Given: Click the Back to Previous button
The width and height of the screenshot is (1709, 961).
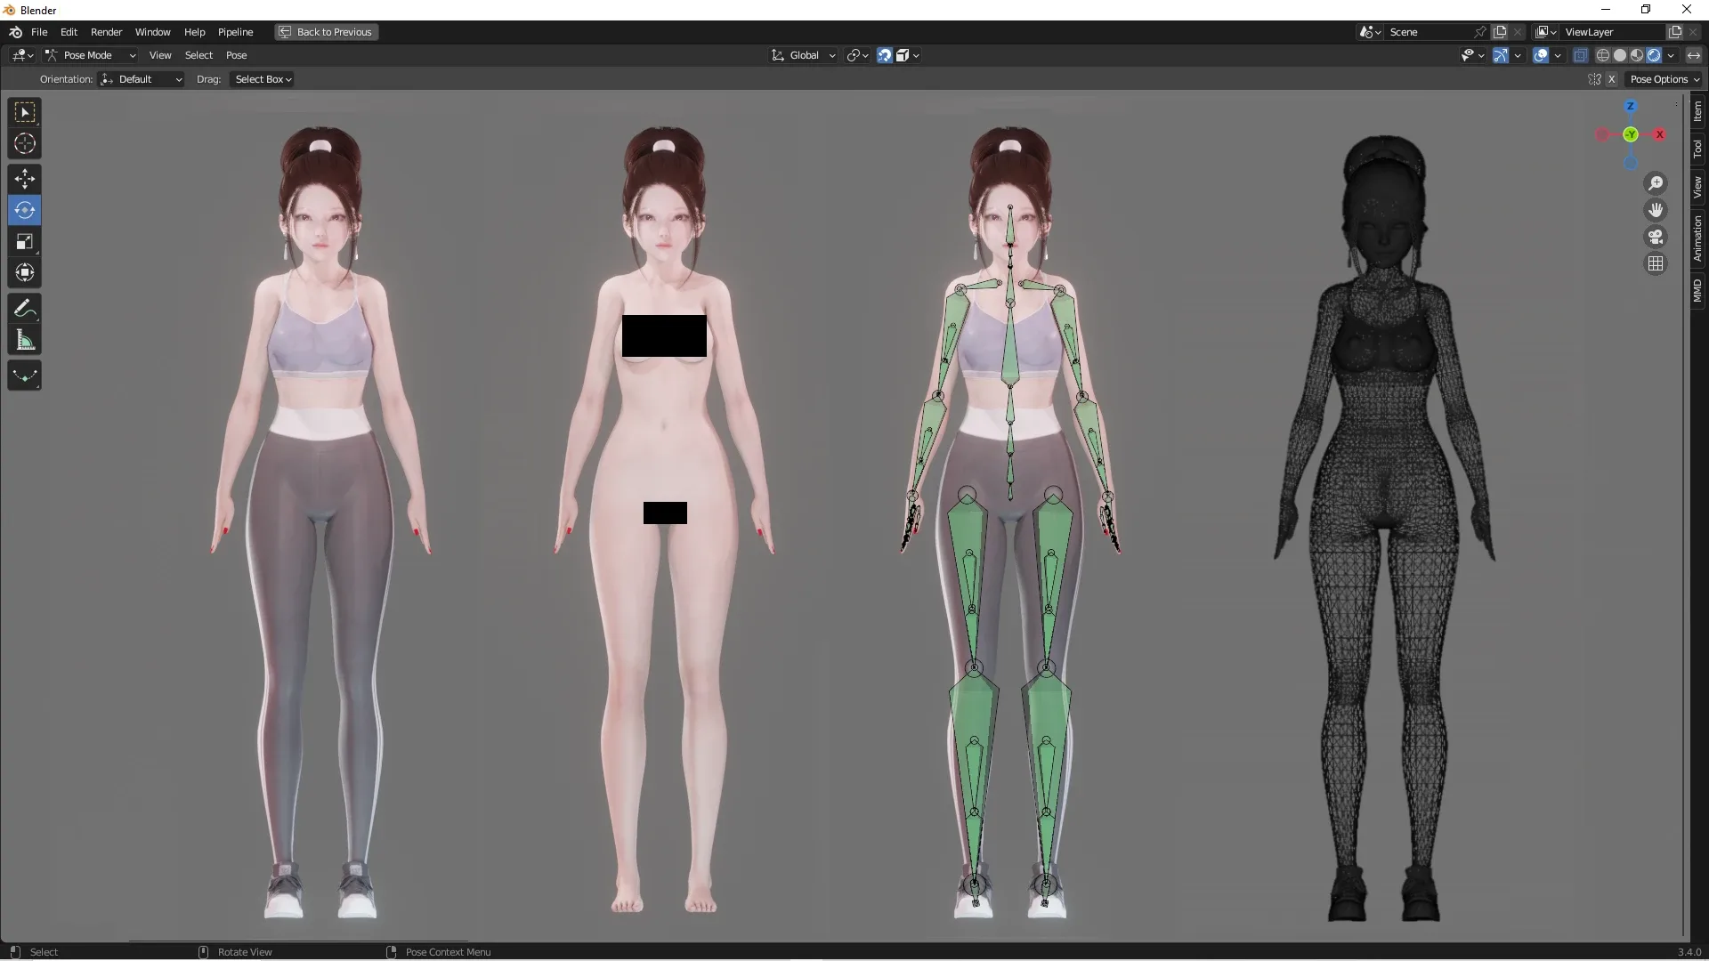Looking at the screenshot, I should (x=326, y=32).
